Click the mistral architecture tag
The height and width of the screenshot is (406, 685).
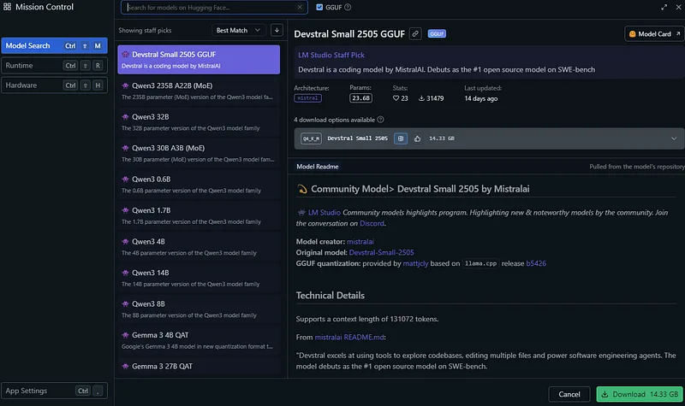[307, 98]
